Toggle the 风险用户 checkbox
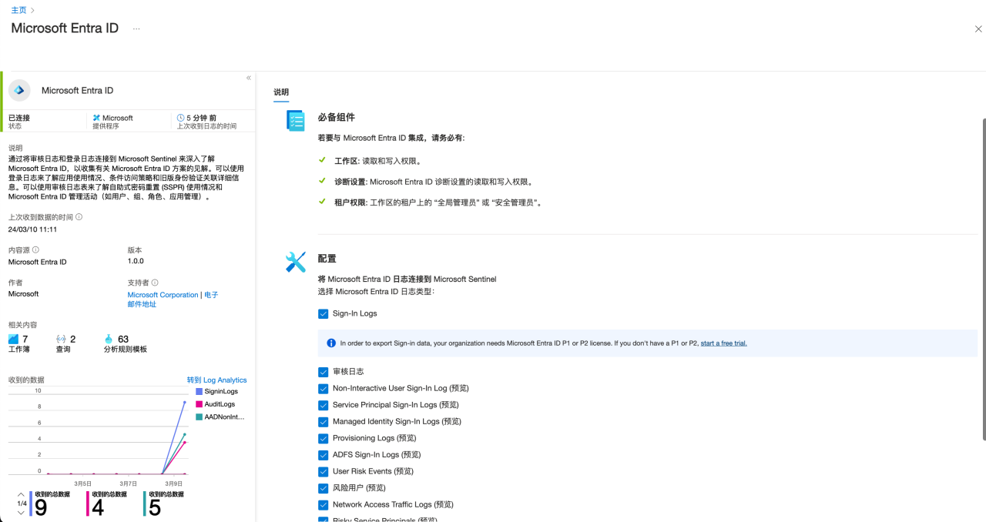The height and width of the screenshot is (522, 986). click(323, 488)
